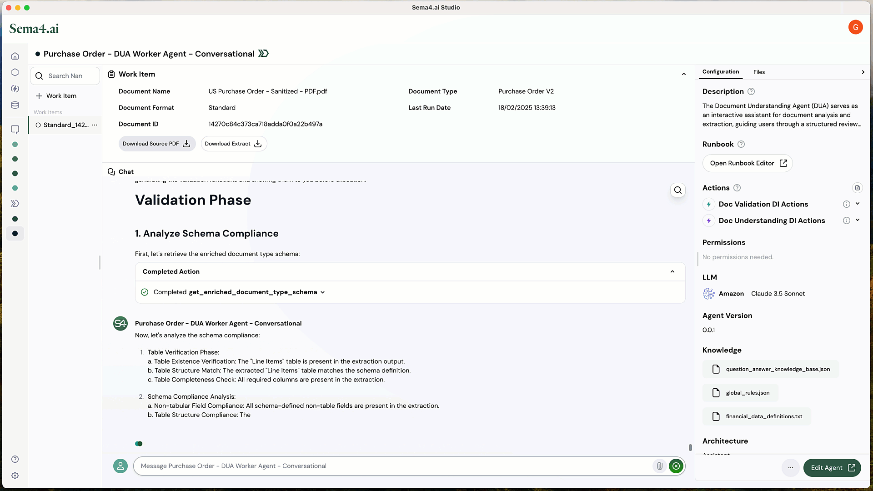Click the description text of the agent

pos(782,115)
